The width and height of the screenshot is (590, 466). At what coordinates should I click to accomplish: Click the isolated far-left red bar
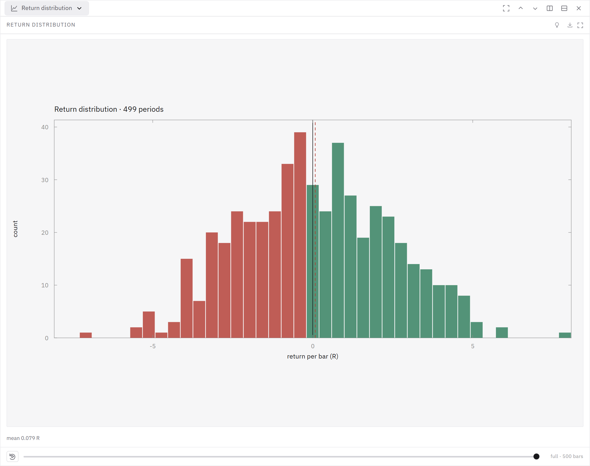(x=86, y=335)
